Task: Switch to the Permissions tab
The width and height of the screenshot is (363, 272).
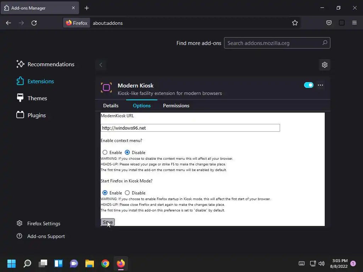Action: (x=176, y=106)
